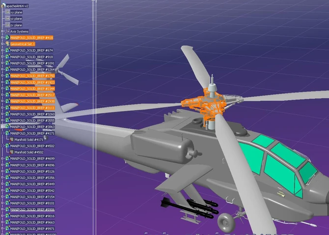Expand the MANIFOLD_SOLID_BREP #4699 node
This screenshot has width=329, height=235.
(2, 159)
